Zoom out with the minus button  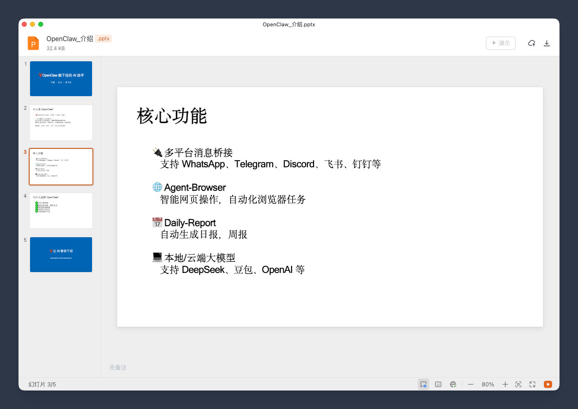471,384
